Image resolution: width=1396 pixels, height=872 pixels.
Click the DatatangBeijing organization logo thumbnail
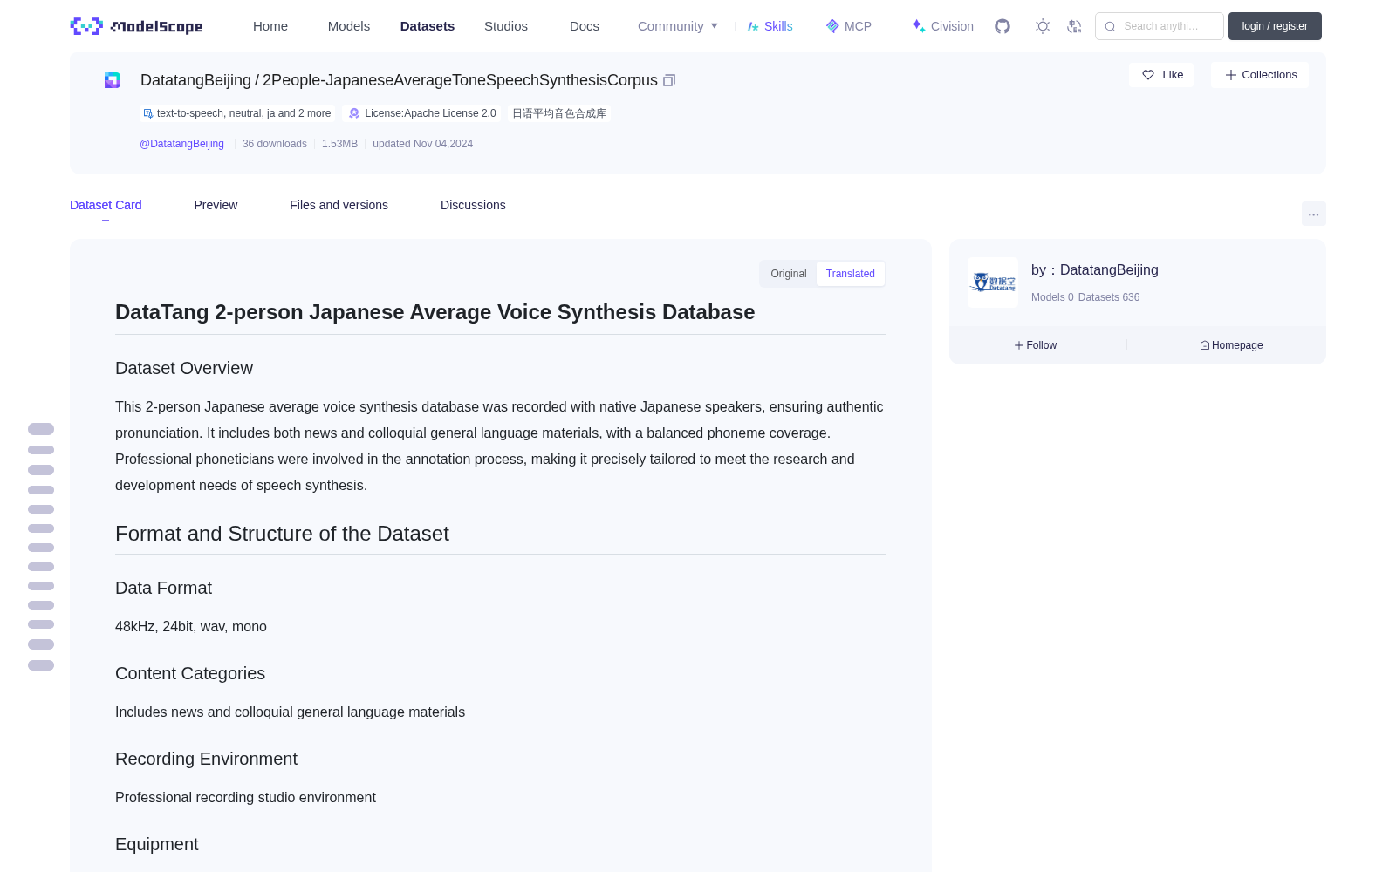click(993, 283)
